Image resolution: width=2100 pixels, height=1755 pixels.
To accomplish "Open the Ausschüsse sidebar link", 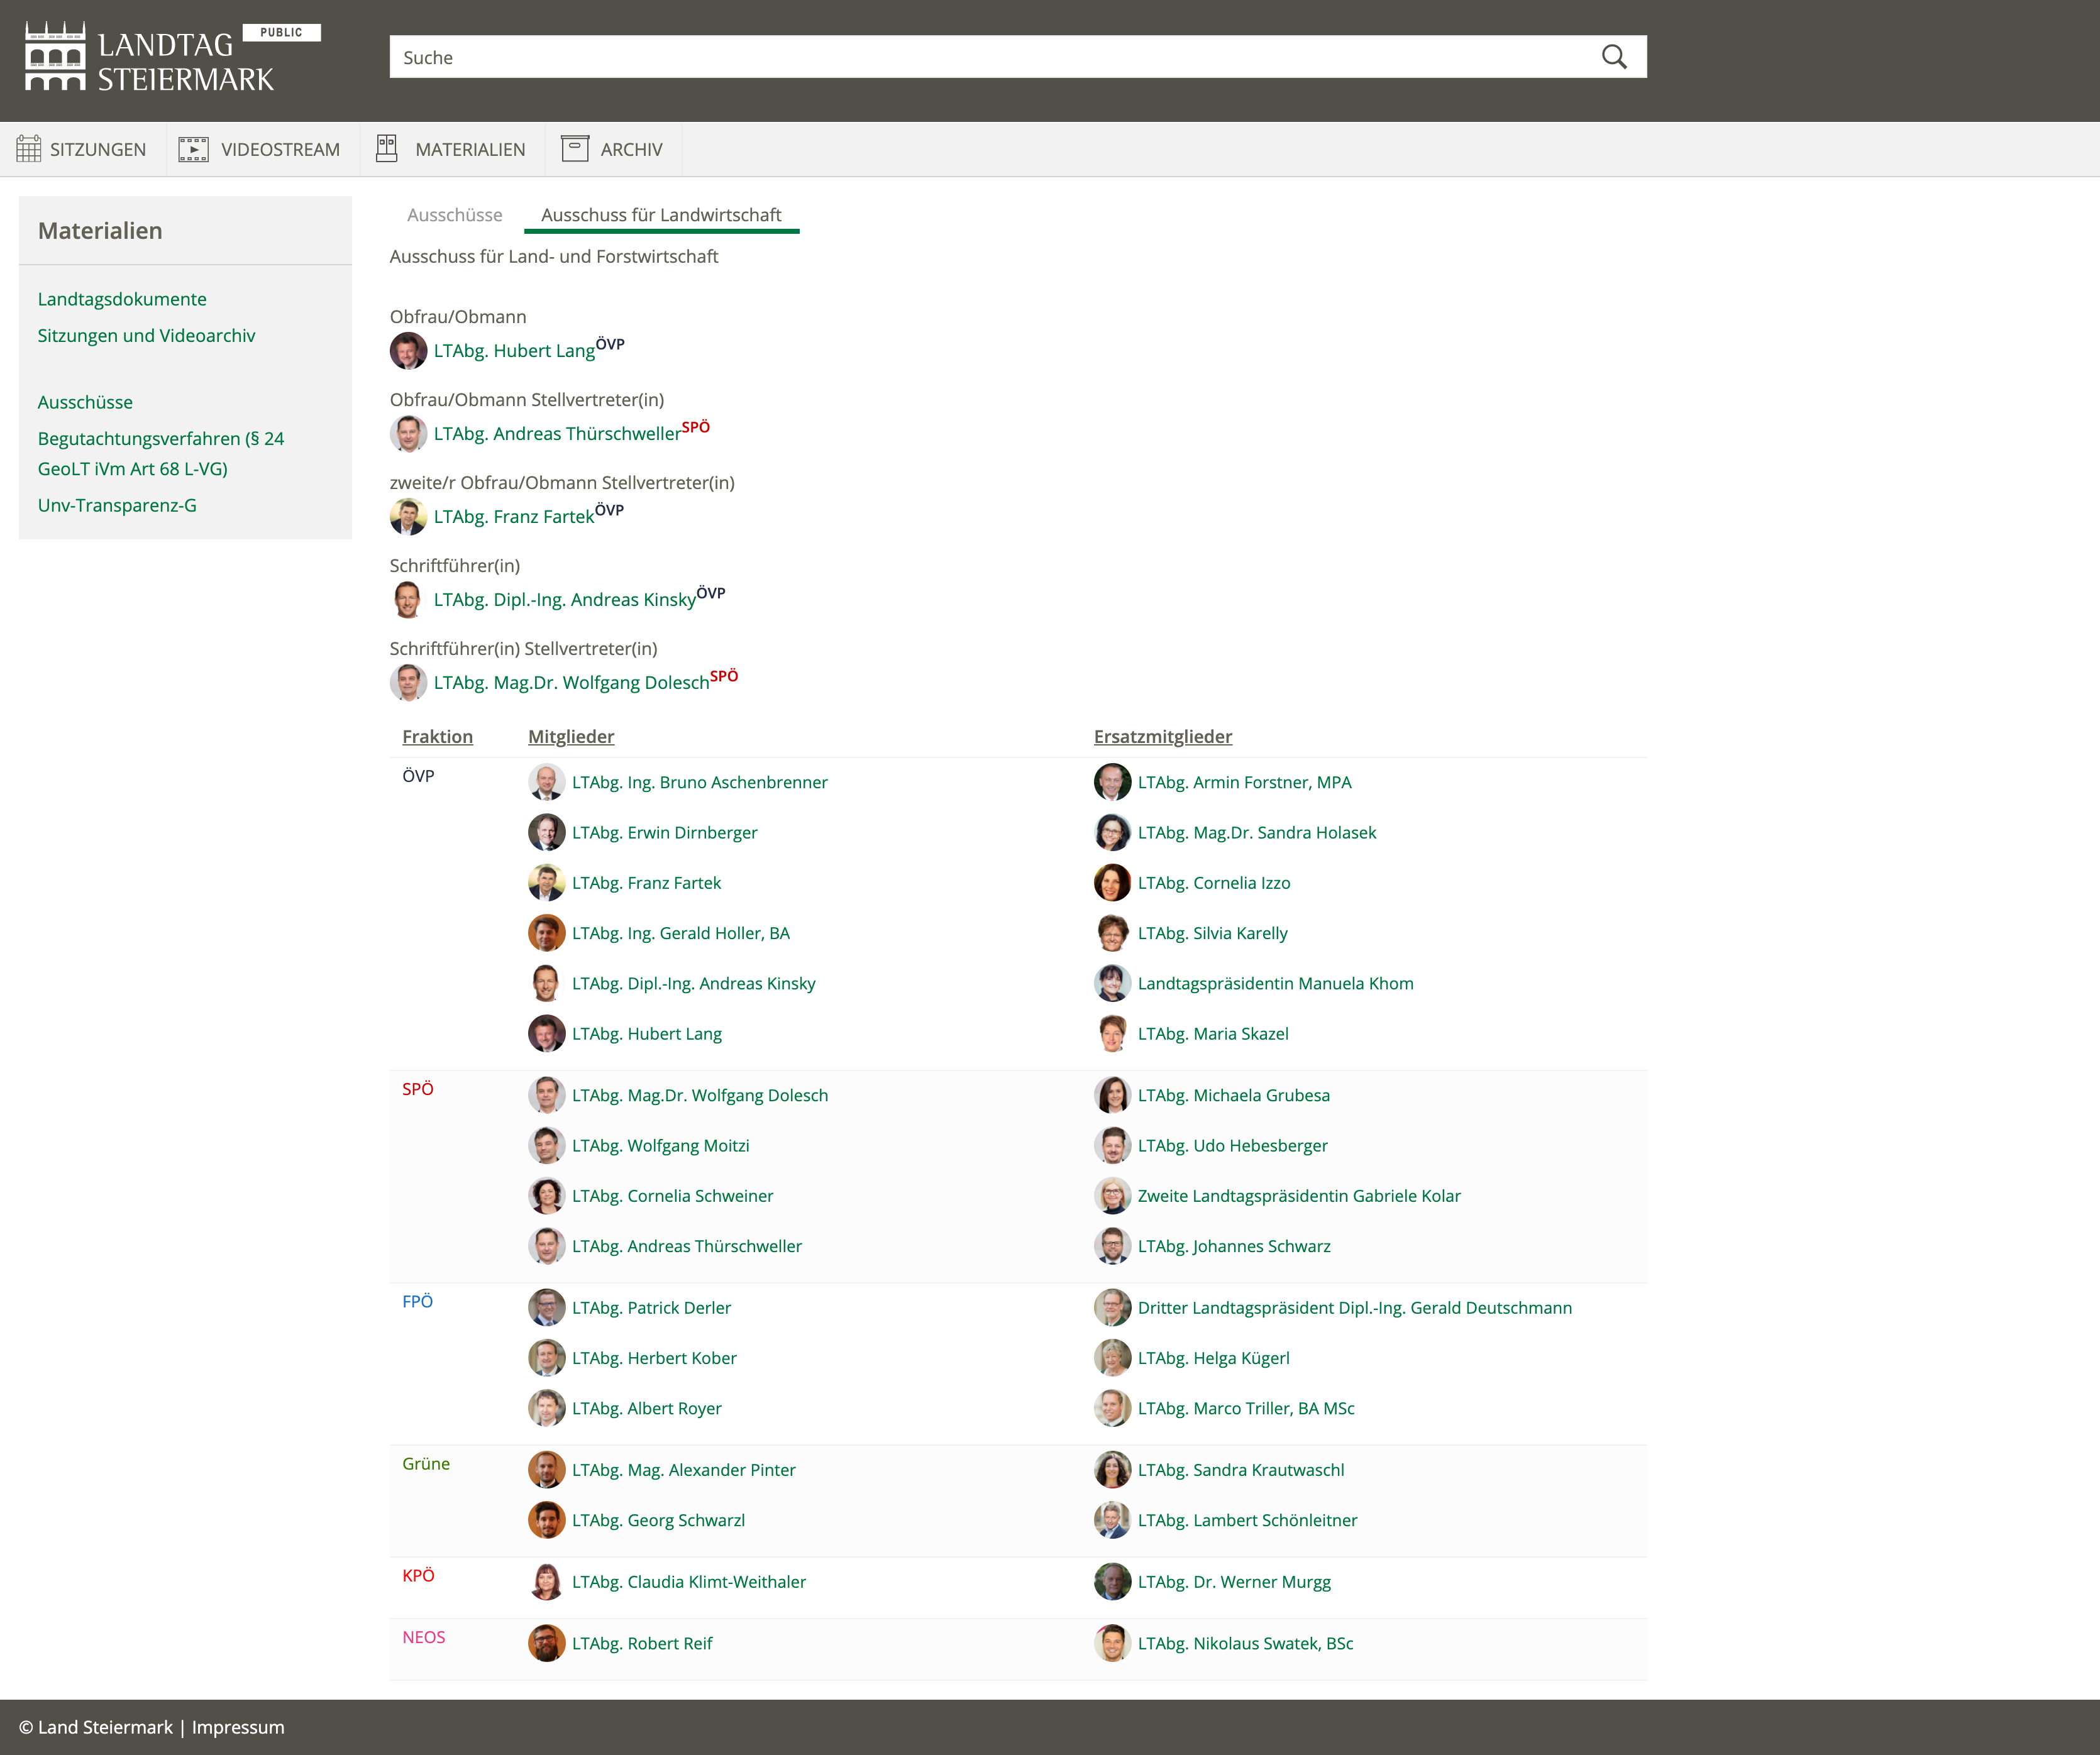I will click(85, 402).
